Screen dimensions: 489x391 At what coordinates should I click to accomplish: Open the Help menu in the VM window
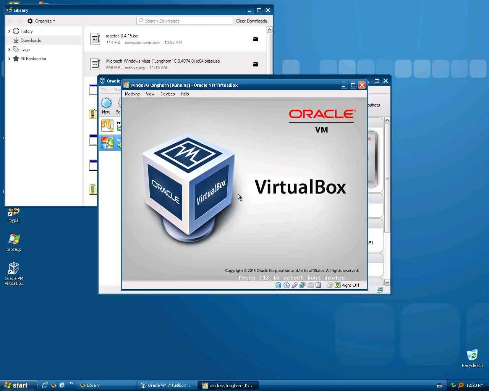(x=185, y=94)
